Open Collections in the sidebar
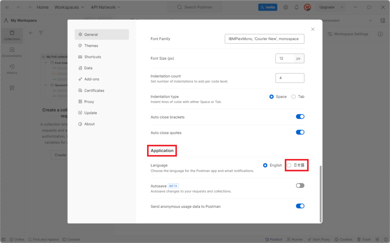Image resolution: width=390 pixels, height=243 pixels. click(12, 35)
